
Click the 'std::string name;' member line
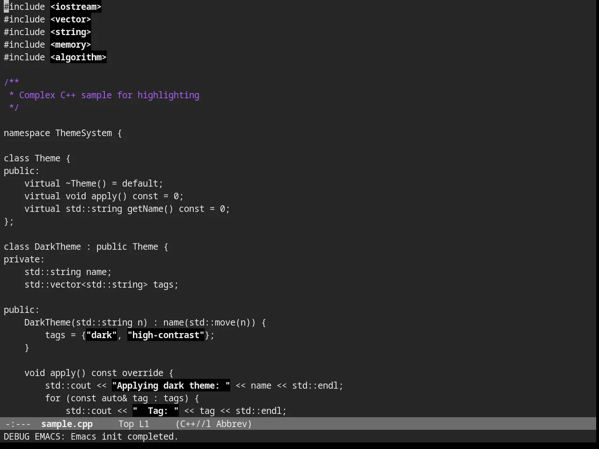click(x=68, y=272)
